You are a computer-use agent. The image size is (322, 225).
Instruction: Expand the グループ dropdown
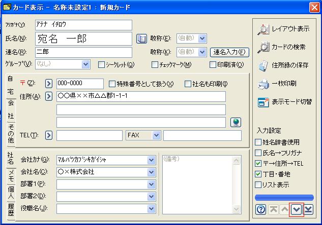tap(85, 64)
